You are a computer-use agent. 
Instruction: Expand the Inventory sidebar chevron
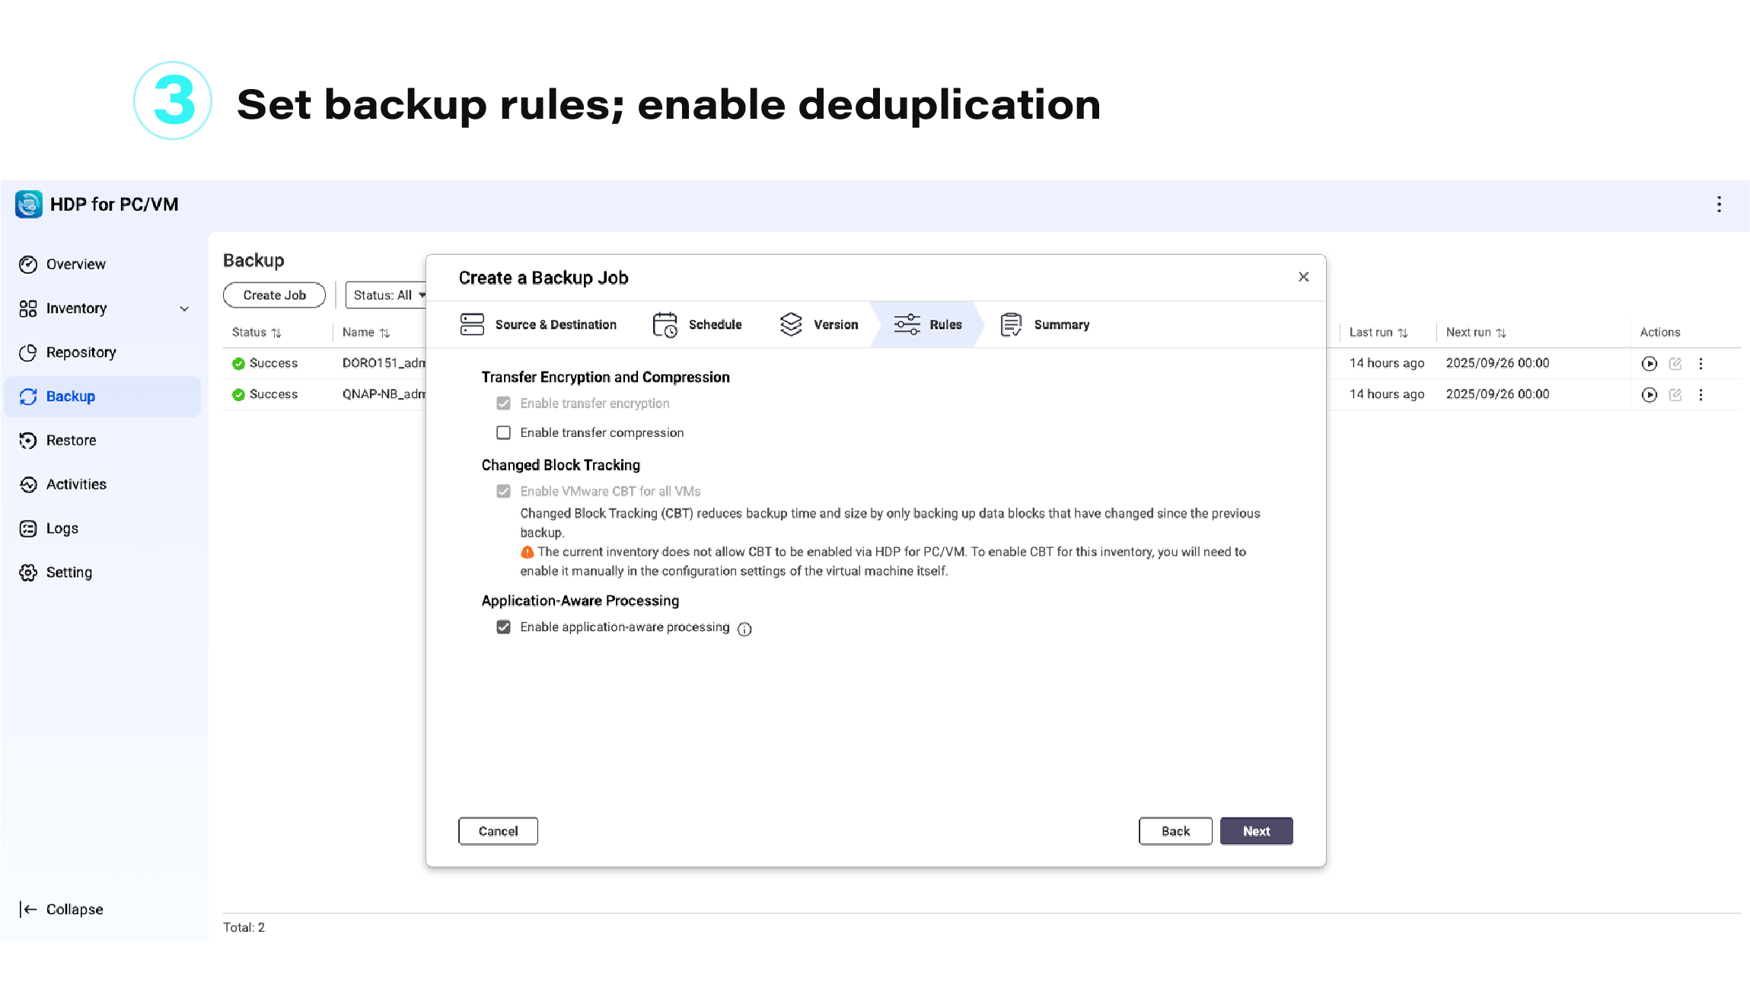pyautogui.click(x=184, y=308)
